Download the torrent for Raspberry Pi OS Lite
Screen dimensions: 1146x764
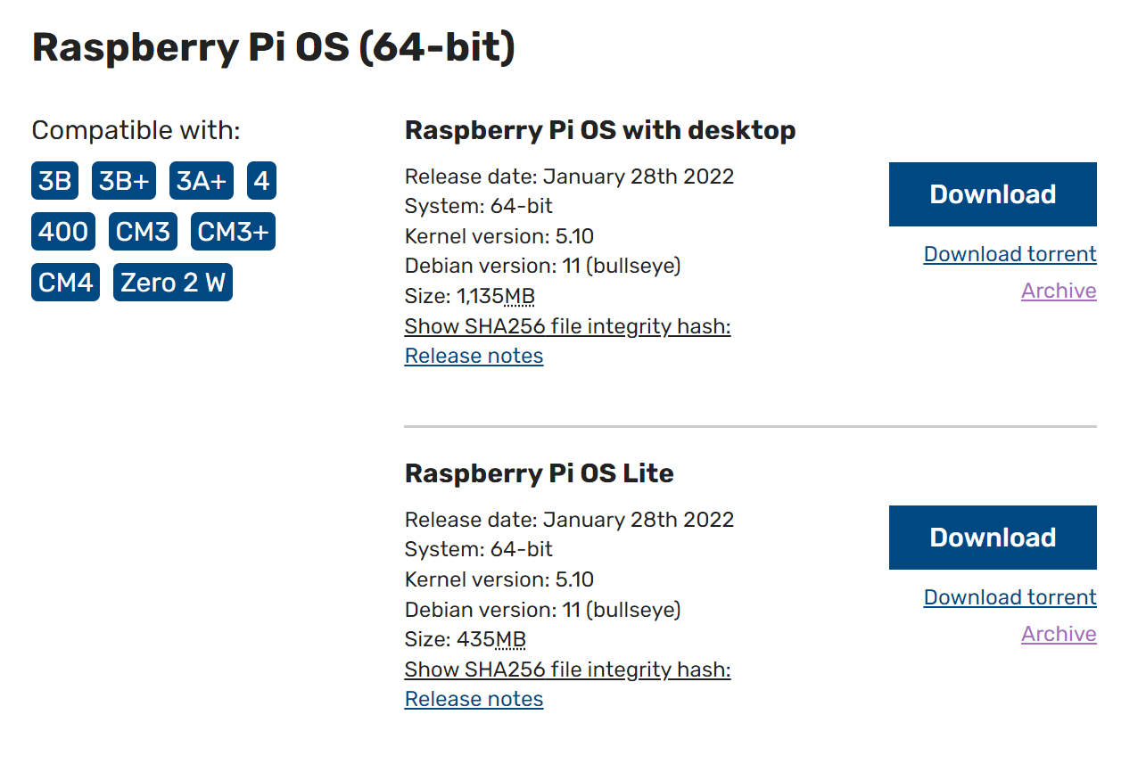[x=1010, y=597]
